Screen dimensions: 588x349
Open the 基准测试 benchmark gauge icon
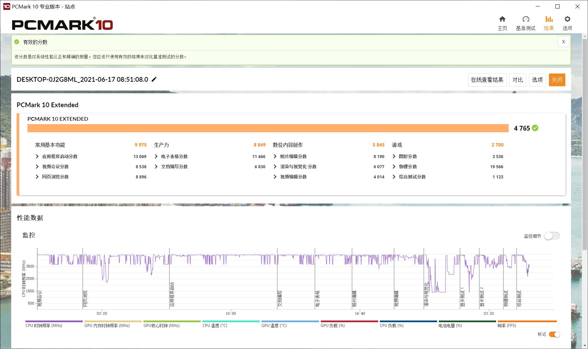pyautogui.click(x=526, y=19)
